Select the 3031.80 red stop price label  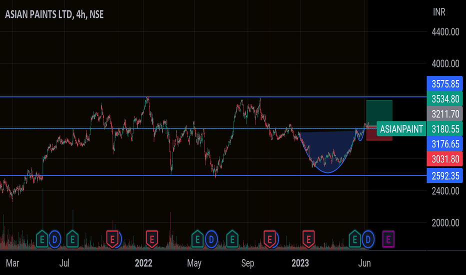445,159
